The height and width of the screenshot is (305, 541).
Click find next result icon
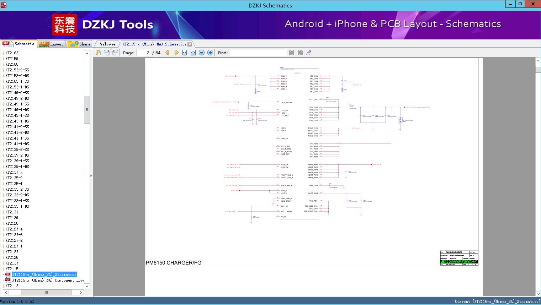tap(300, 53)
